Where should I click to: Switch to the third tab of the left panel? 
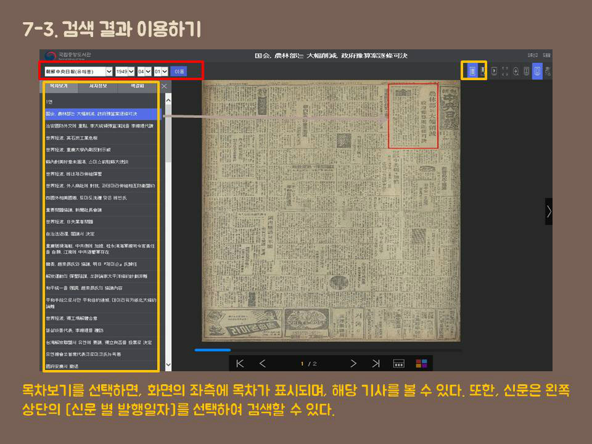point(138,86)
